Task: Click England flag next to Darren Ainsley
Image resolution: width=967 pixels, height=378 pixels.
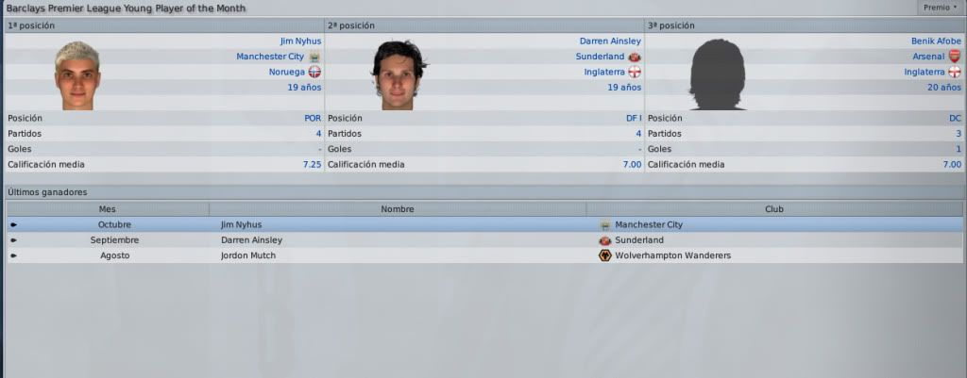Action: [x=635, y=72]
